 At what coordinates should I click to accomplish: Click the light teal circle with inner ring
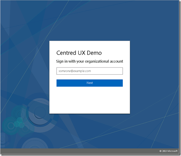click(x=11, y=126)
